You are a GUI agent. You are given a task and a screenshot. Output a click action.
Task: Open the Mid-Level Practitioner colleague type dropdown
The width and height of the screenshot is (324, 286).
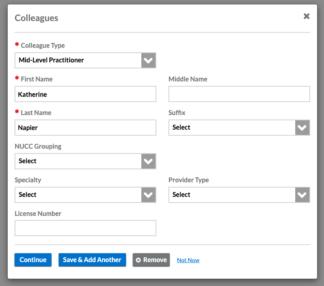point(79,60)
